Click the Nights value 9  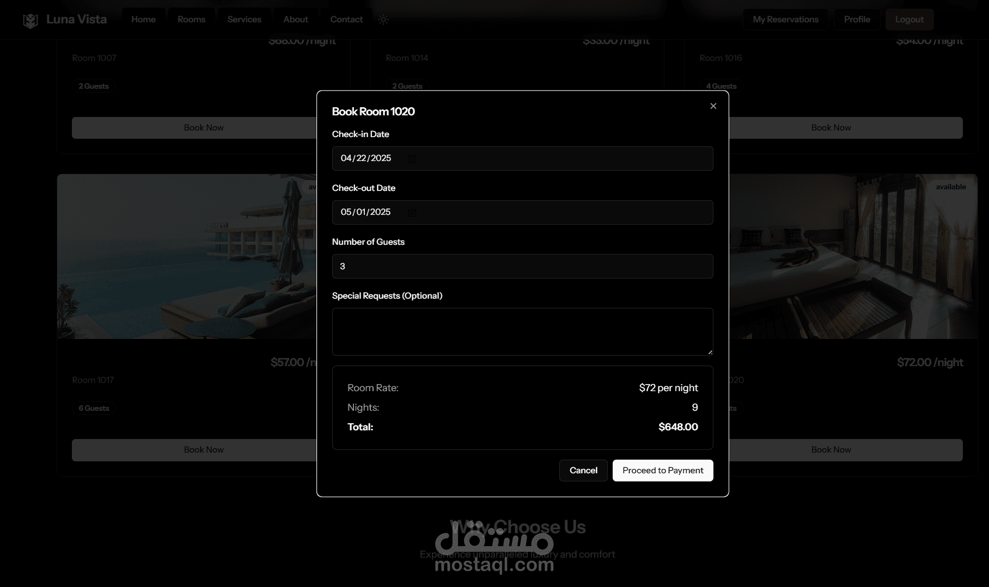point(695,407)
